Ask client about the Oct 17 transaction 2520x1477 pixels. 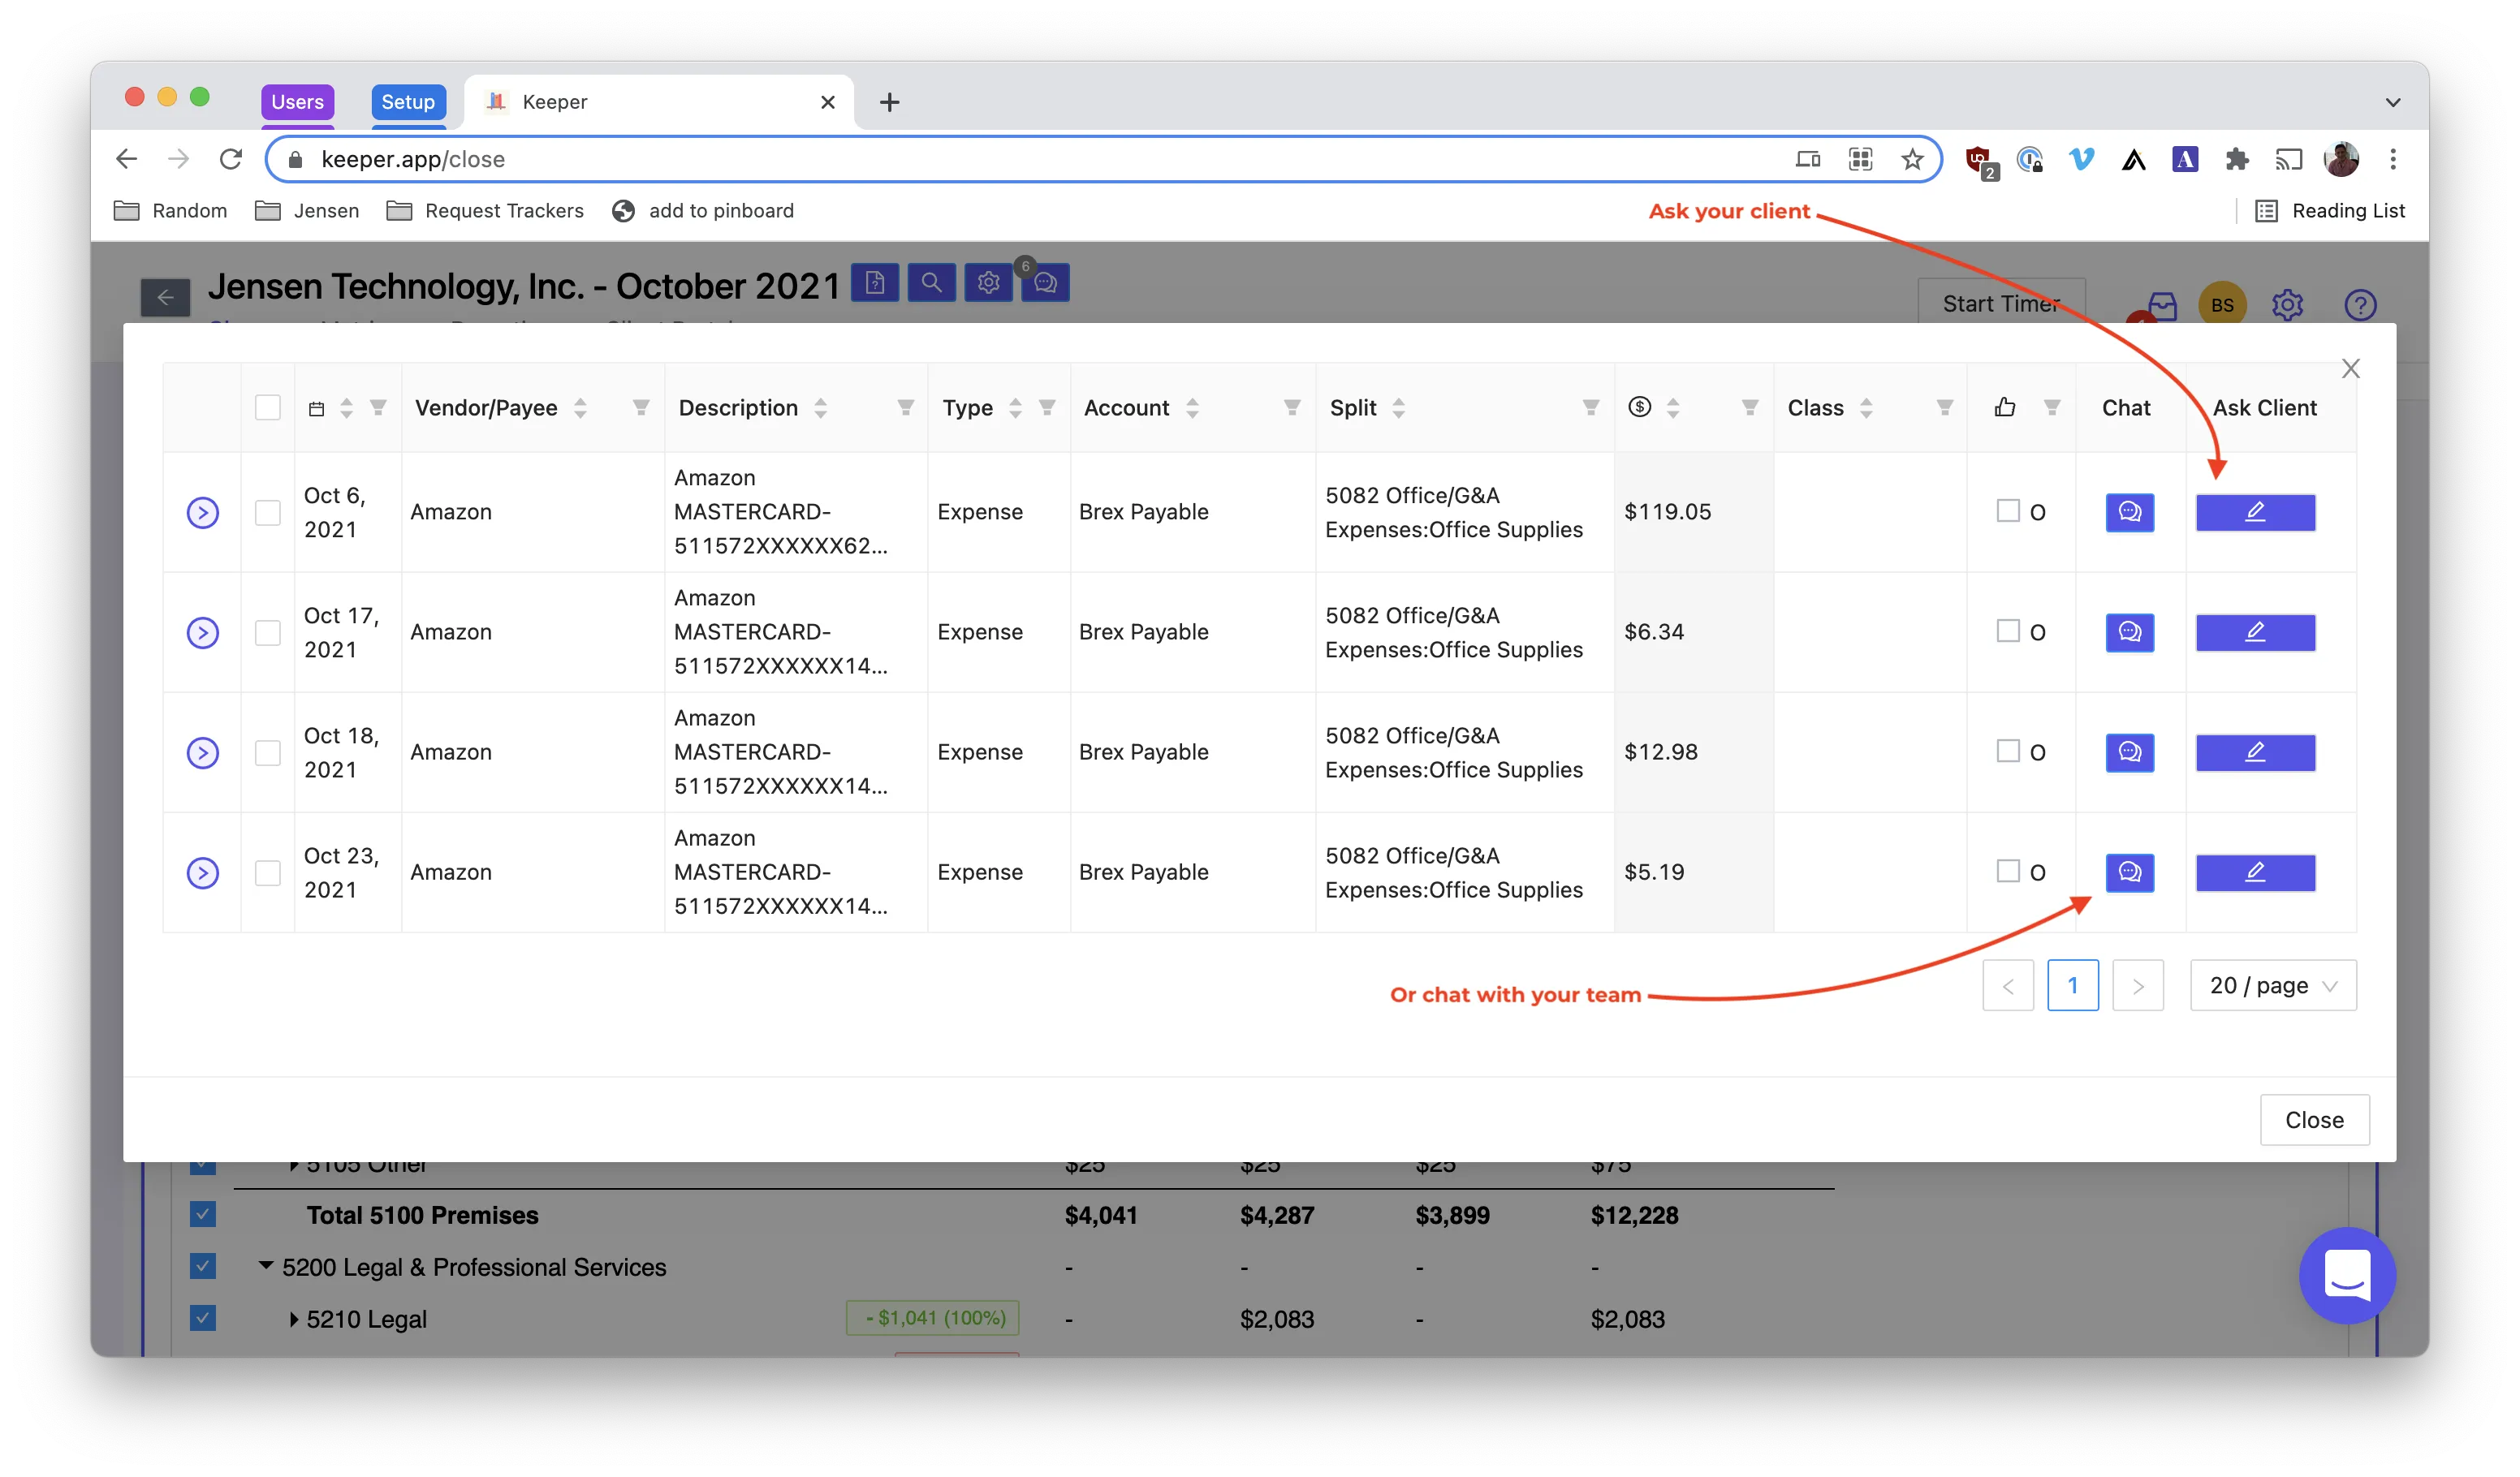coord(2254,631)
